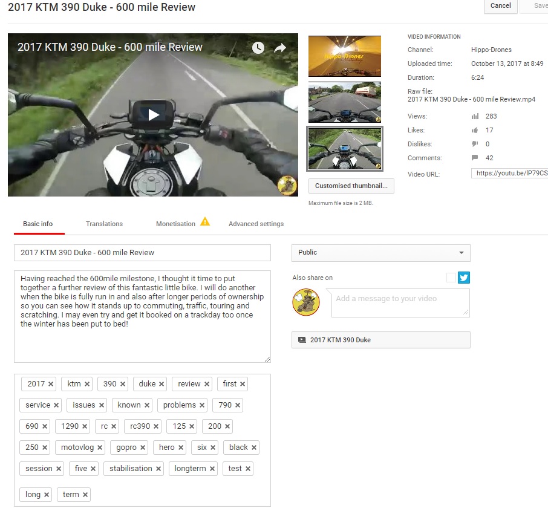Remove the issues tag
Image resolution: width=548 pixels, height=511 pixels.
(x=102, y=405)
